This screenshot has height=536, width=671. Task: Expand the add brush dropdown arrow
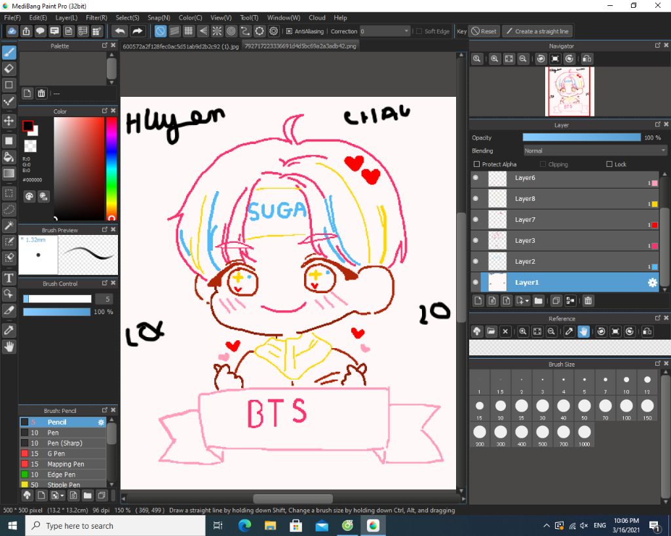tap(62, 495)
